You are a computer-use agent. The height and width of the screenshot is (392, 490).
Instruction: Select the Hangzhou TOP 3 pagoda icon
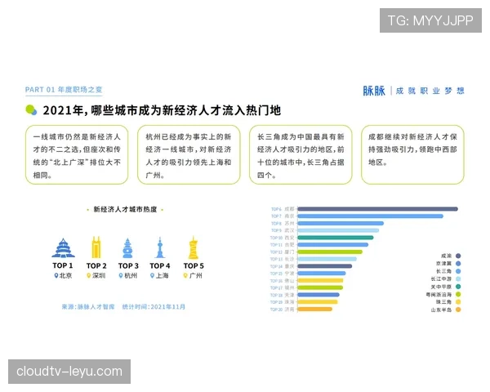click(128, 248)
